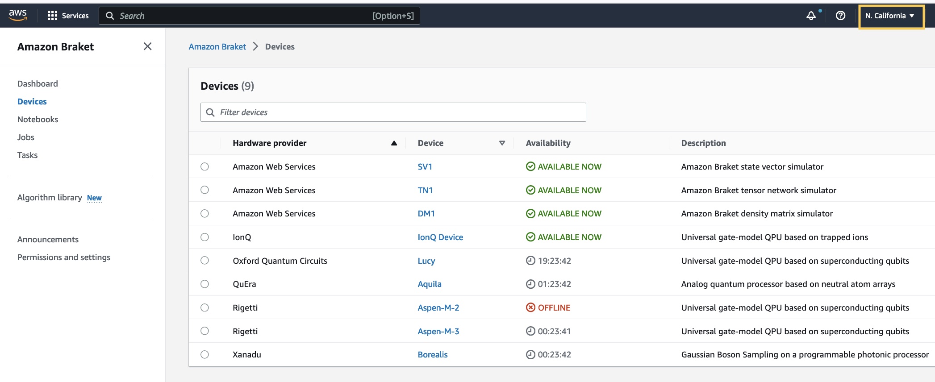
Task: Select the TN1 device radio button
Action: pyautogui.click(x=205, y=190)
